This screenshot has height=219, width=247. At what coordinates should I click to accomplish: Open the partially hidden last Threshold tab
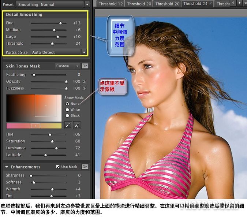(222, 4)
